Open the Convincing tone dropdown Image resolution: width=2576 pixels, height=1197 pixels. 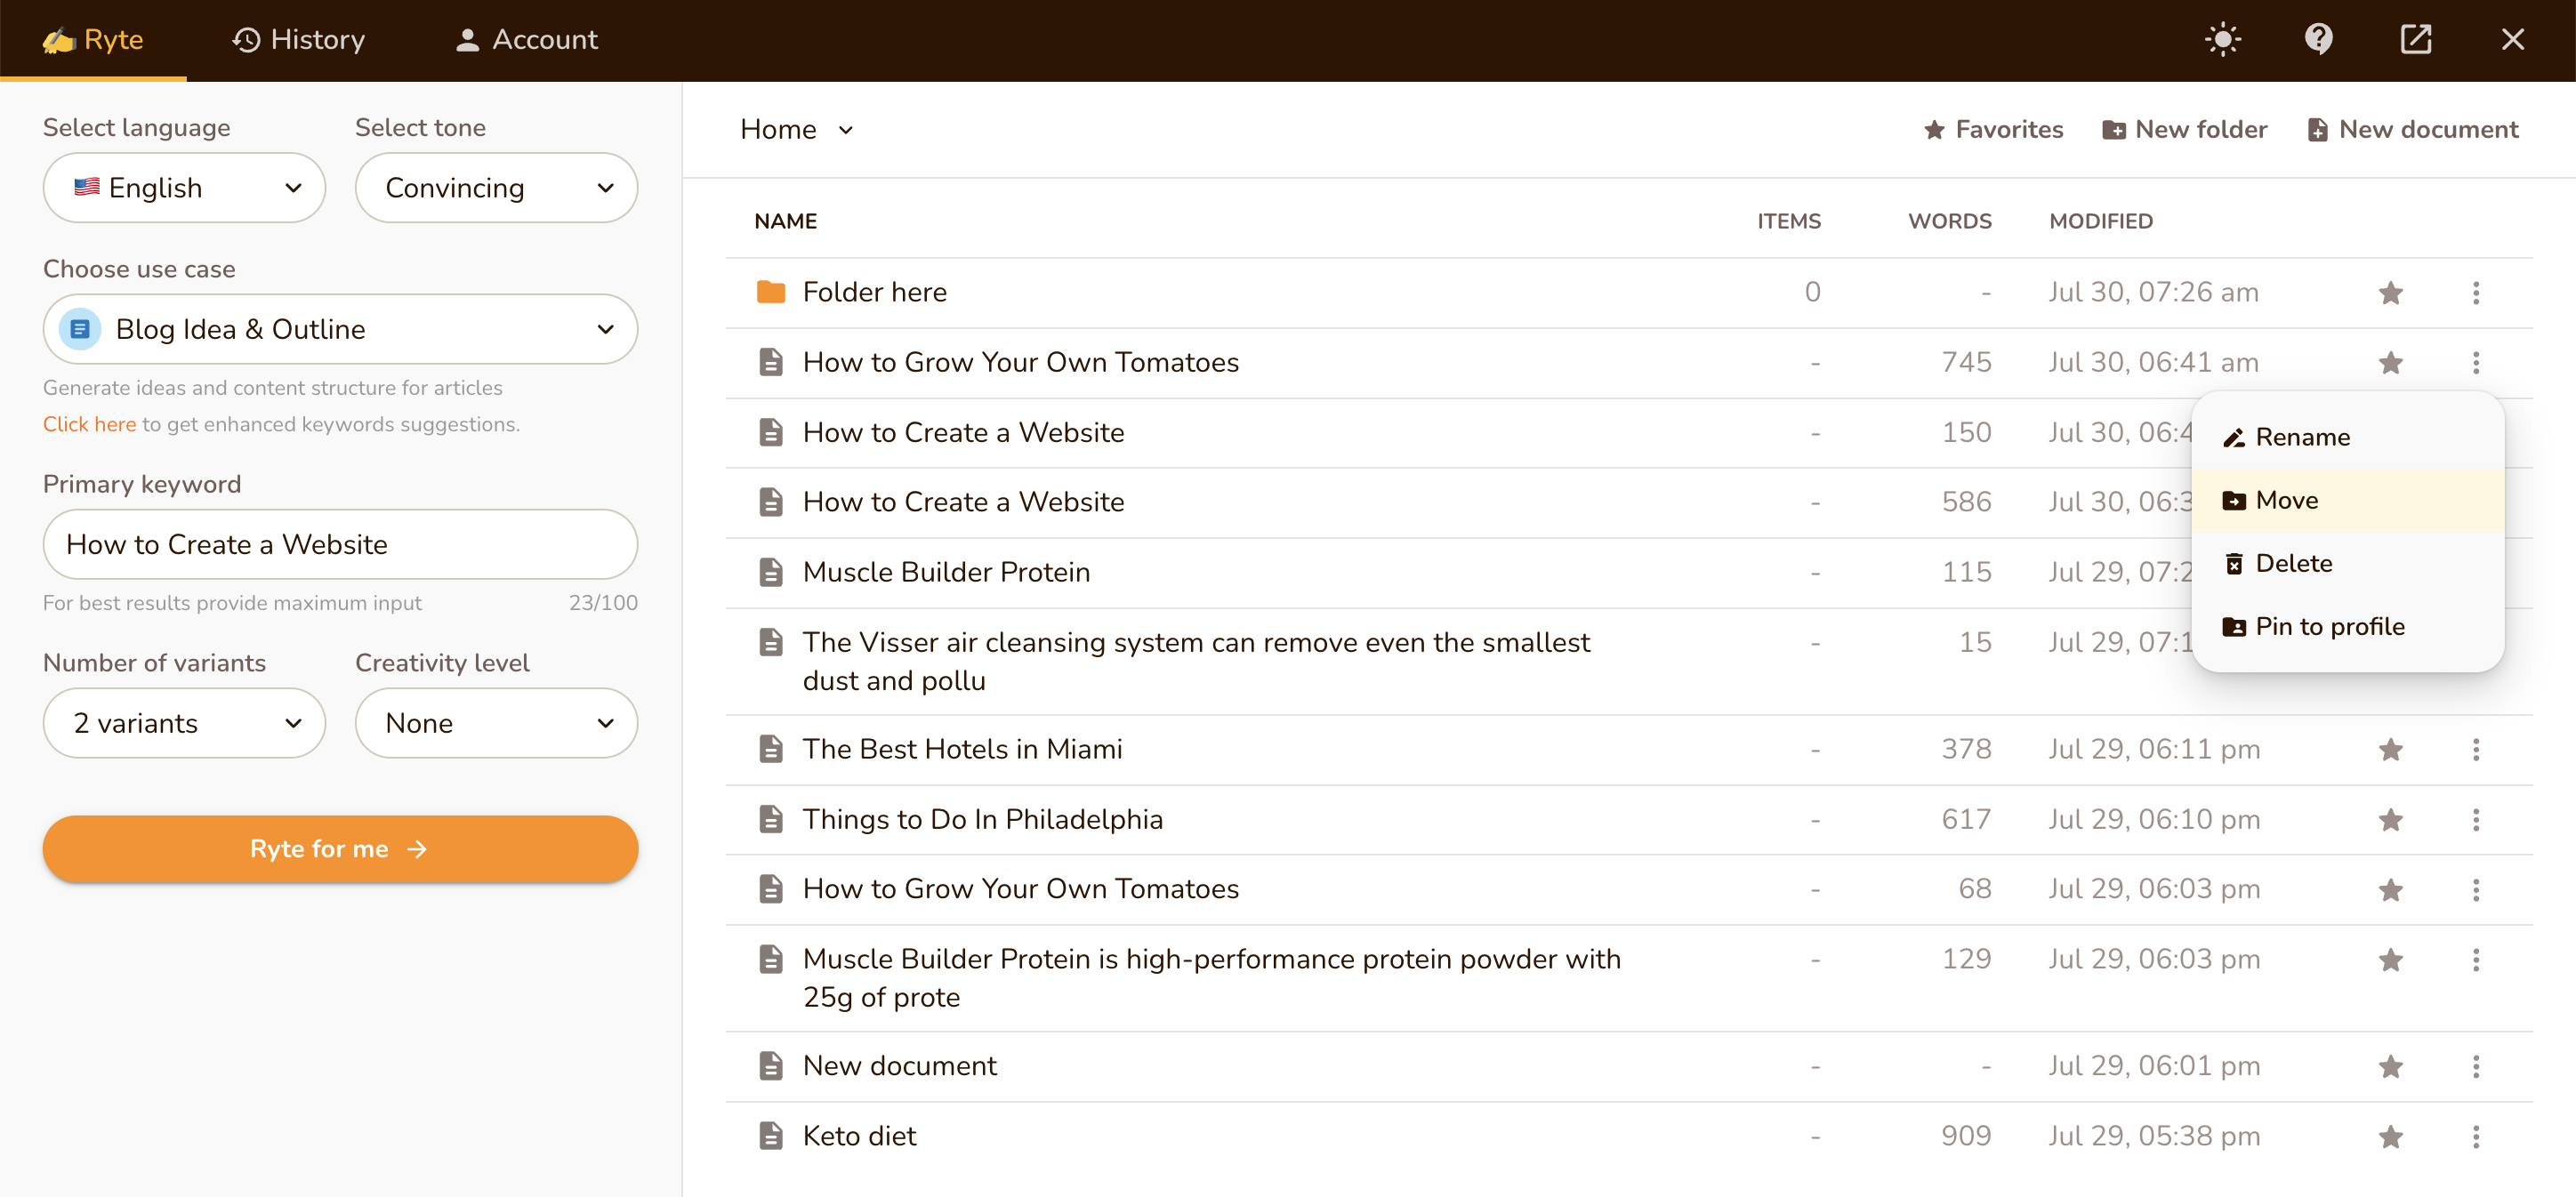[x=496, y=188]
